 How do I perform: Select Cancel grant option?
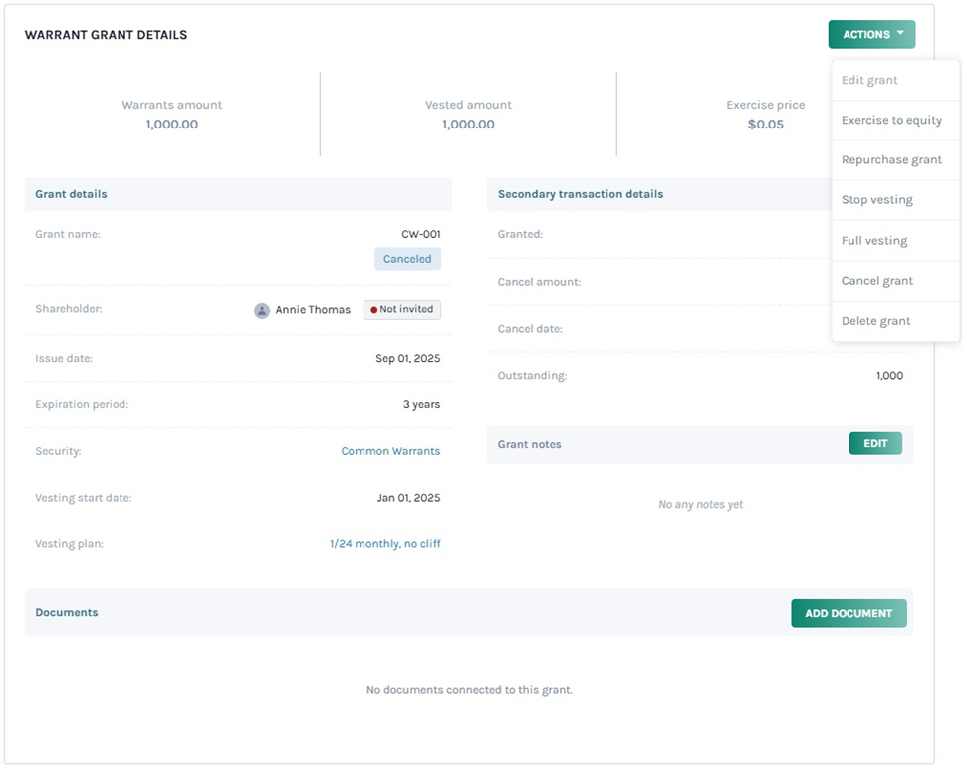pos(876,281)
